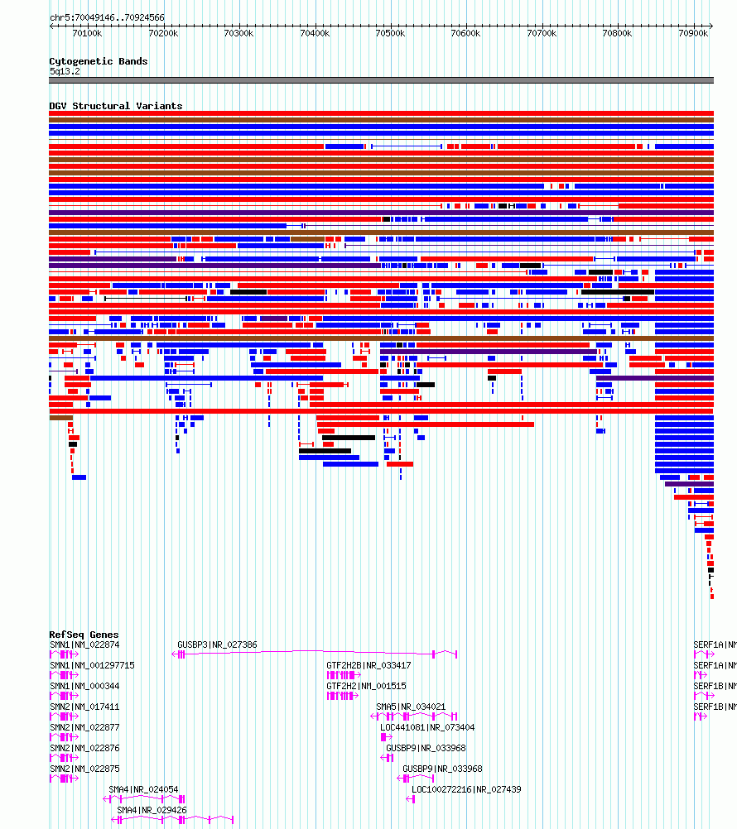The image size is (737, 829).
Task: Click the SMN2|NM_022877 transcript label
Action: tap(84, 727)
